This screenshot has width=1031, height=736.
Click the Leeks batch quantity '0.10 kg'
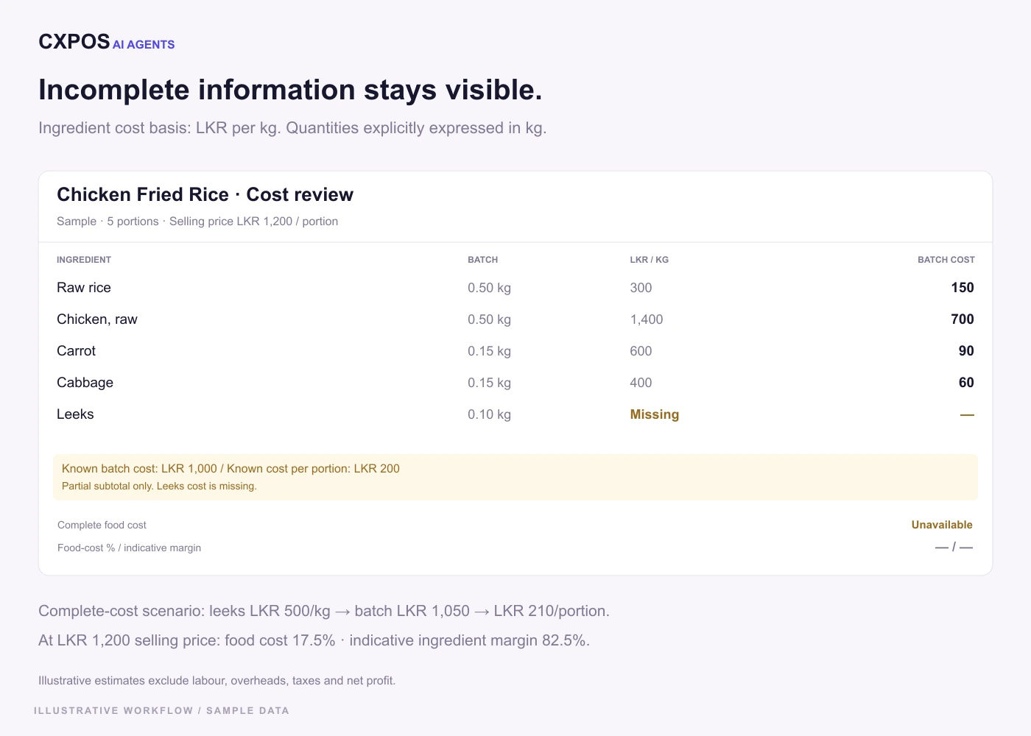coord(490,414)
